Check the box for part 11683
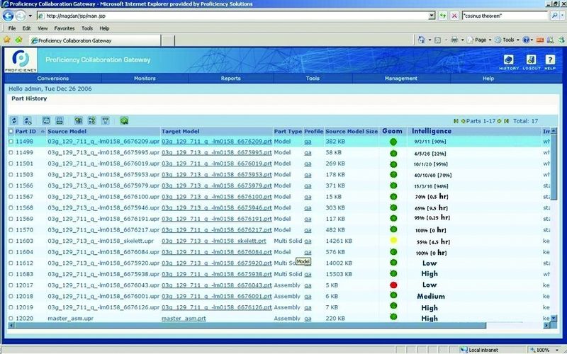 click(x=11, y=274)
